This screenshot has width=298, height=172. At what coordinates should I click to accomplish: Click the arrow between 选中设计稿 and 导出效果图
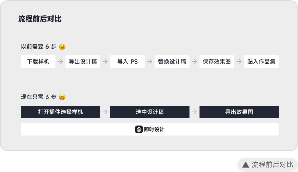(x=195, y=112)
